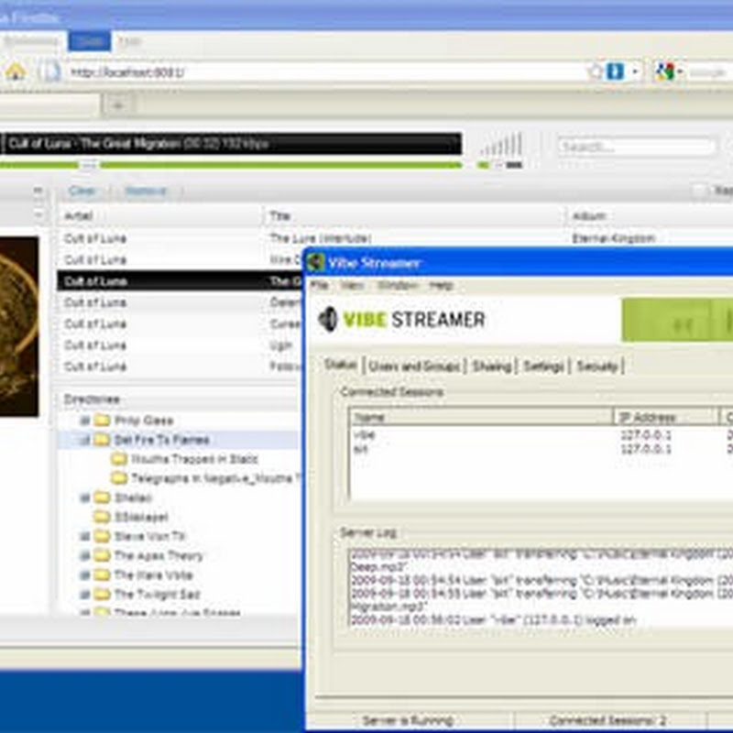Screen dimensions: 733x733
Task: Switch to the Sharing tab
Action: 492,366
